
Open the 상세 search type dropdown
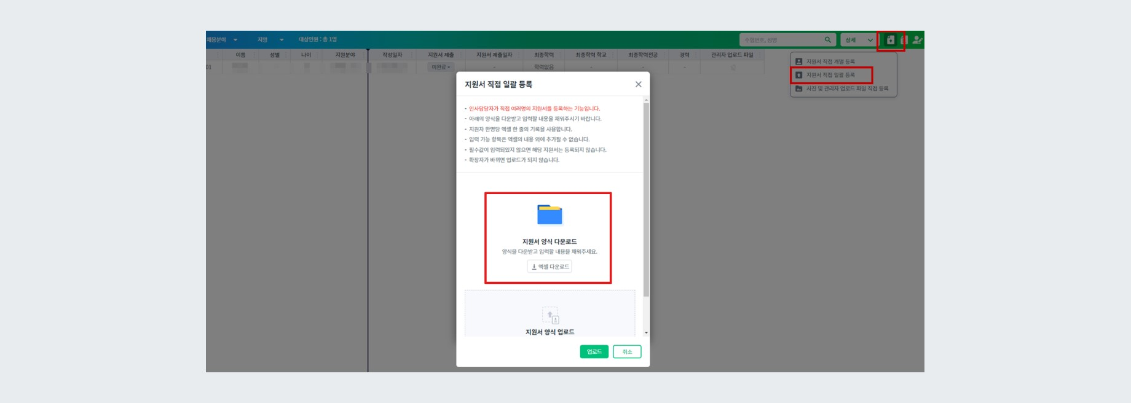[x=858, y=40]
